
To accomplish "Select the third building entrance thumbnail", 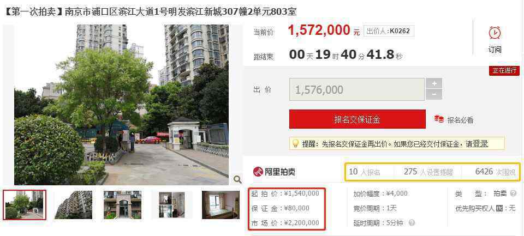I will 122,204.
